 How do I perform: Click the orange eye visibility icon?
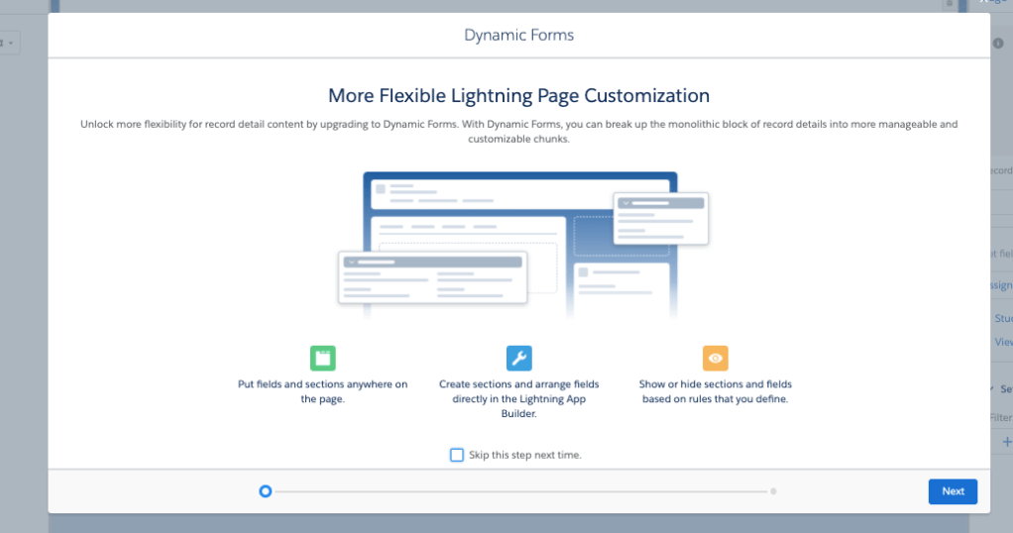(x=715, y=358)
